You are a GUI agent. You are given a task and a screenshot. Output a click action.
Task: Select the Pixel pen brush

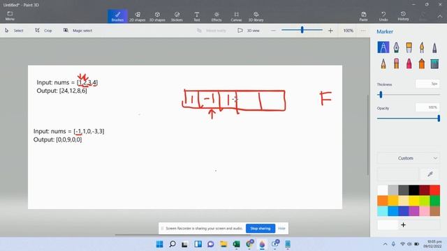434,47
